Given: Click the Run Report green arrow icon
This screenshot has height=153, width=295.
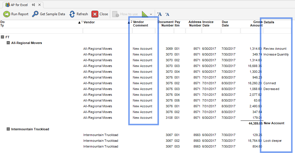Looking at the screenshot, I should click(7, 14).
